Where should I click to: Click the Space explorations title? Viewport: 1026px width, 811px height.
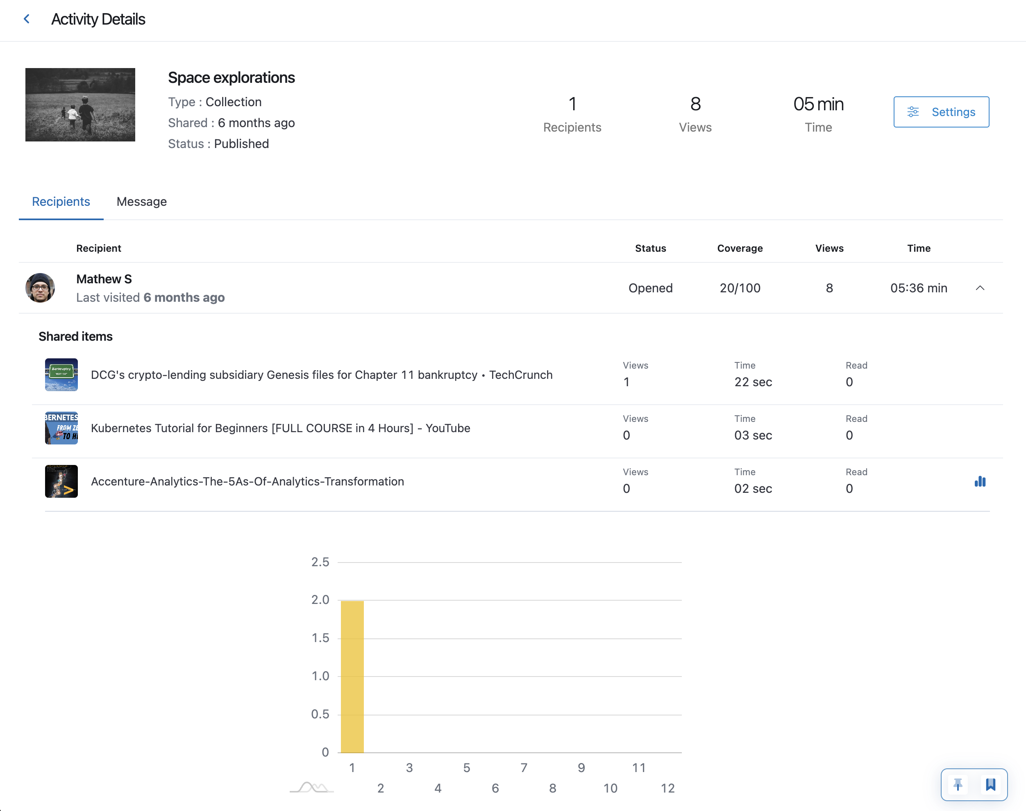231,78
